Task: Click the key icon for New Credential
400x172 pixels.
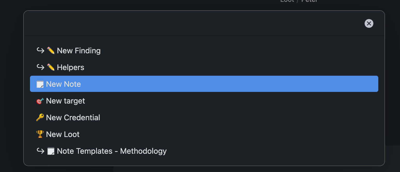Action: [x=40, y=118]
